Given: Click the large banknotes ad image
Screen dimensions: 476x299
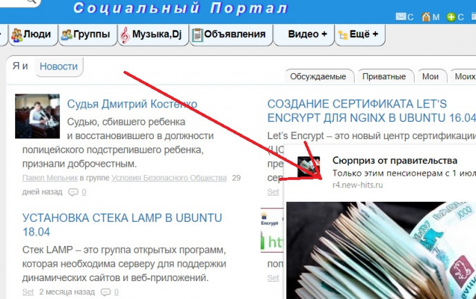Looking at the screenshot, I should pos(381,251).
